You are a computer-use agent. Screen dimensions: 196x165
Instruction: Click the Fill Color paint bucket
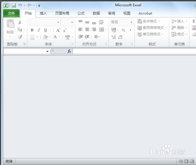coord(45,37)
